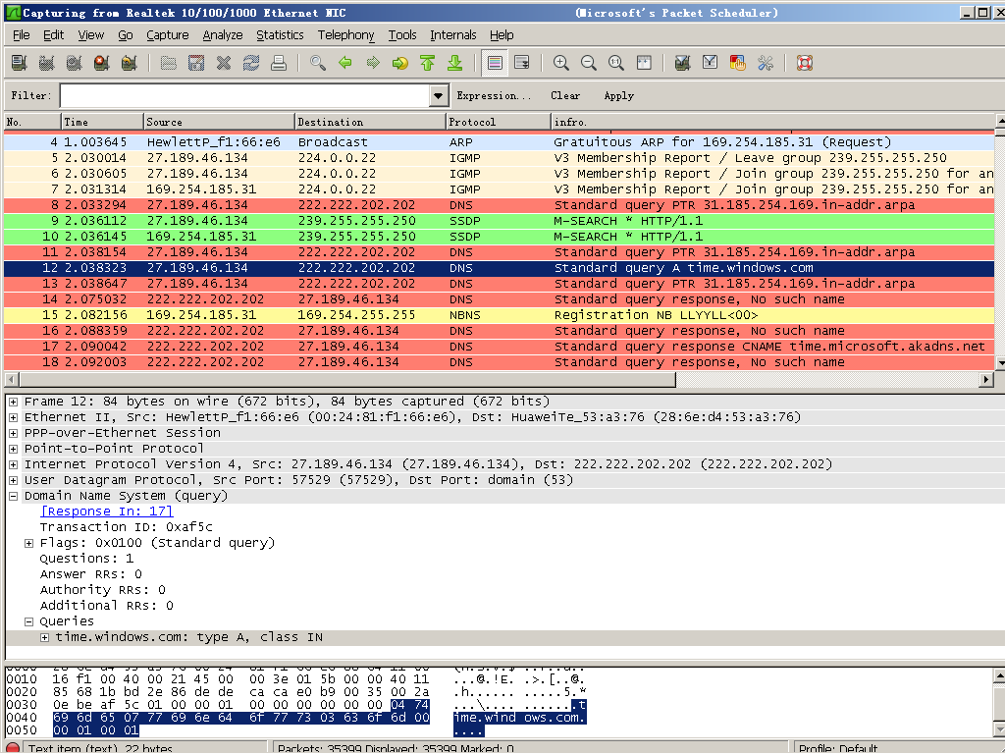This screenshot has height=754, width=1005.
Task: Click the hex bytes pane scroll up arrow
Action: pos(1000,675)
